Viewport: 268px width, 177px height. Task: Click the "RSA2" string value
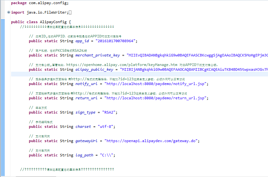tap(109, 112)
